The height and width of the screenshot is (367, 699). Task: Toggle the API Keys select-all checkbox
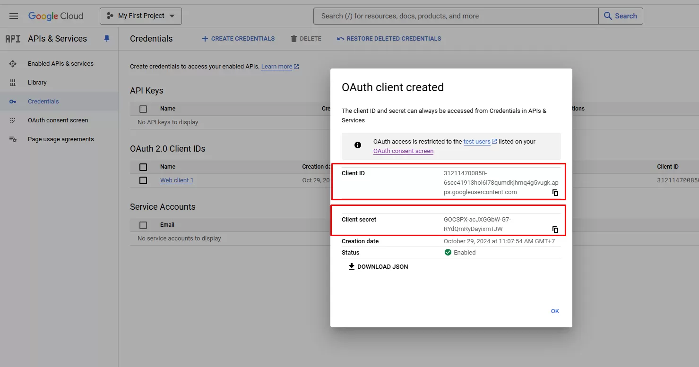click(143, 109)
